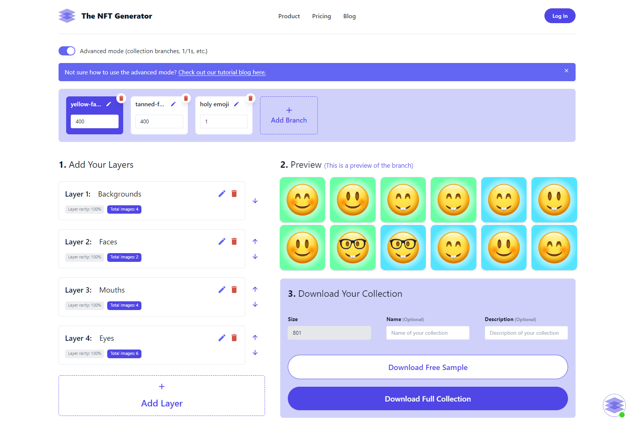The image size is (633, 422).
Task: Move Eyes layer up
Action: 255,337
